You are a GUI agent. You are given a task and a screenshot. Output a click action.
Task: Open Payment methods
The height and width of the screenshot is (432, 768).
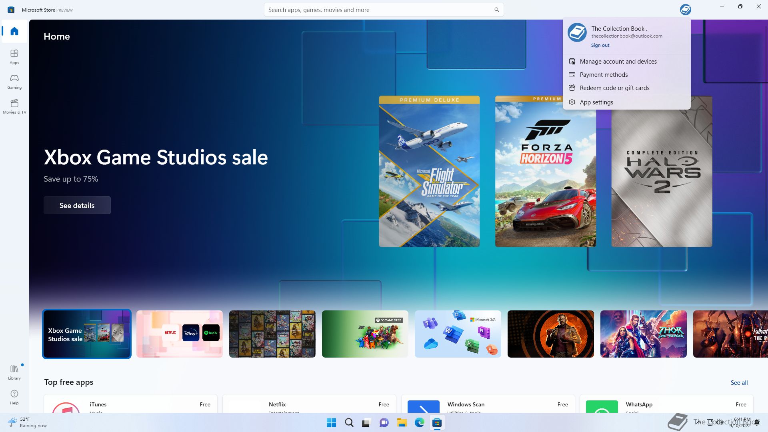pyautogui.click(x=626, y=75)
